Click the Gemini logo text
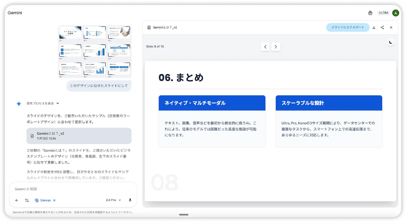 [x=15, y=13]
